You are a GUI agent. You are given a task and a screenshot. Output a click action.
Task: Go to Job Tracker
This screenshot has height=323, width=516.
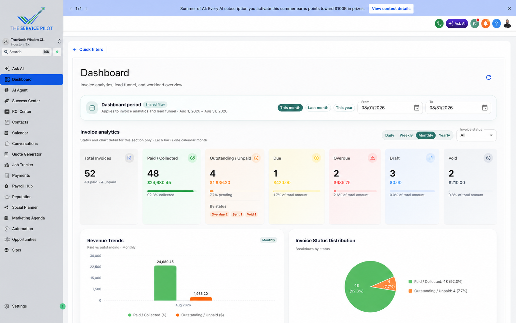pyautogui.click(x=32, y=165)
